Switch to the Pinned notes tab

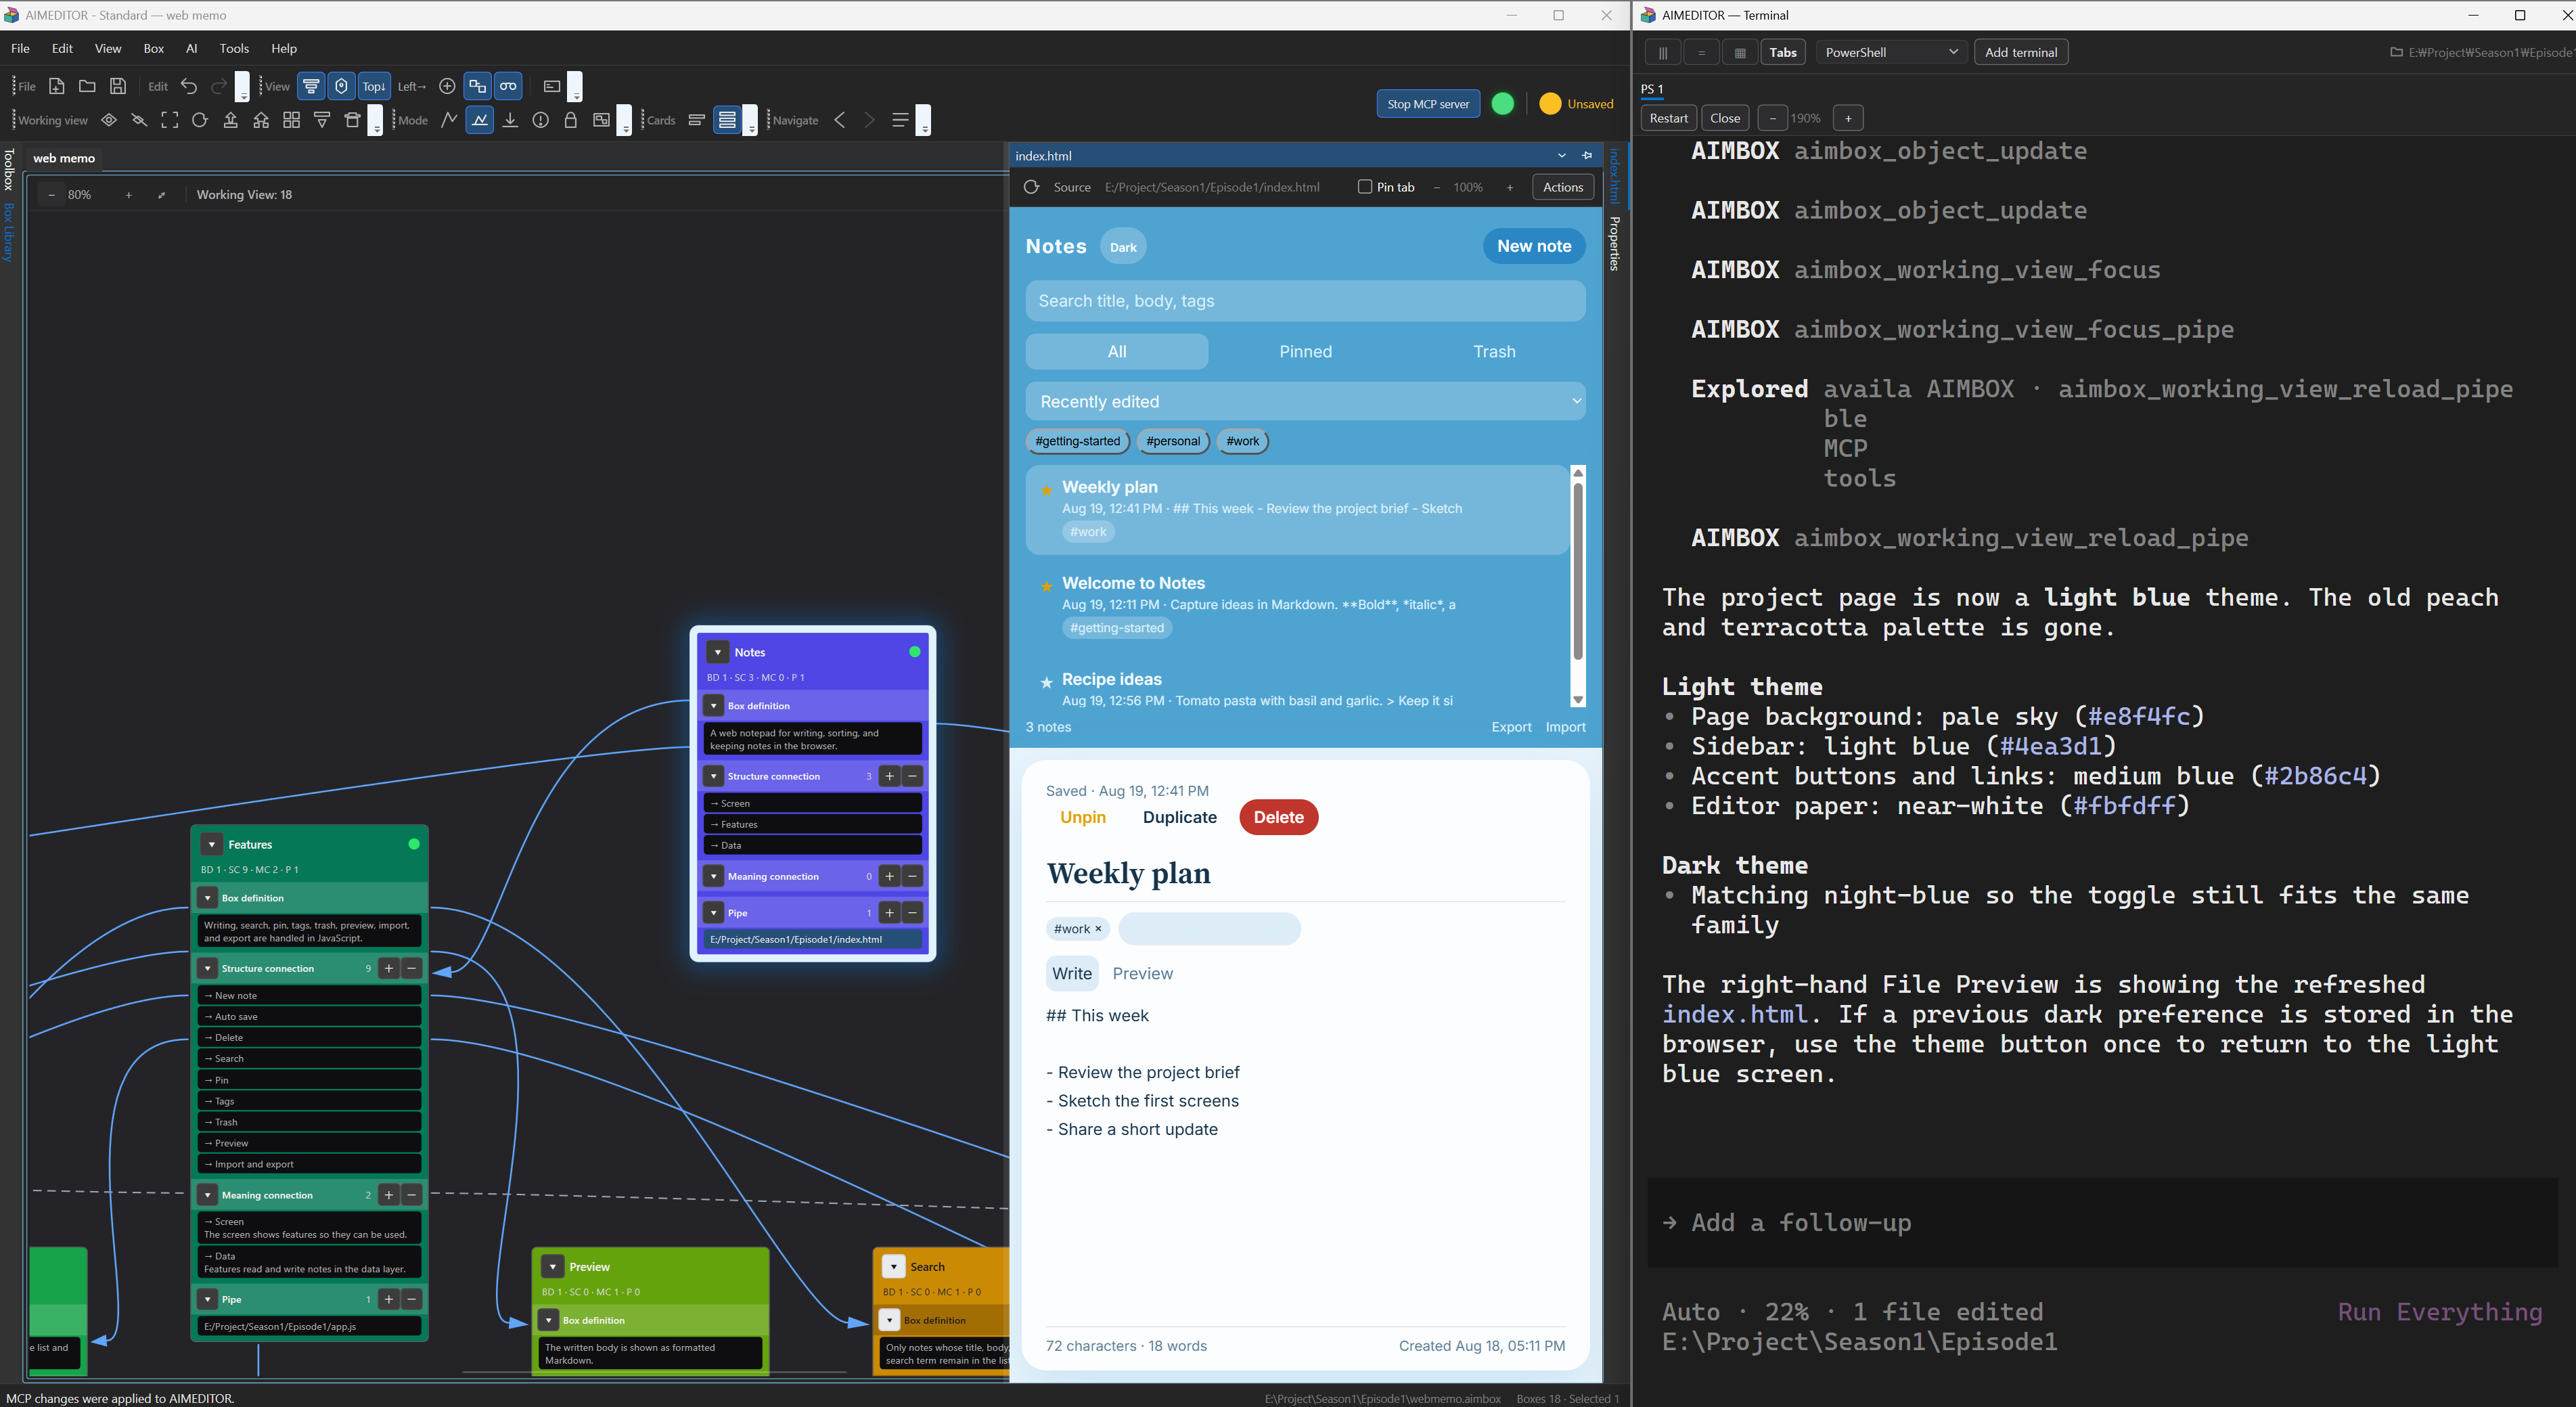1305,351
